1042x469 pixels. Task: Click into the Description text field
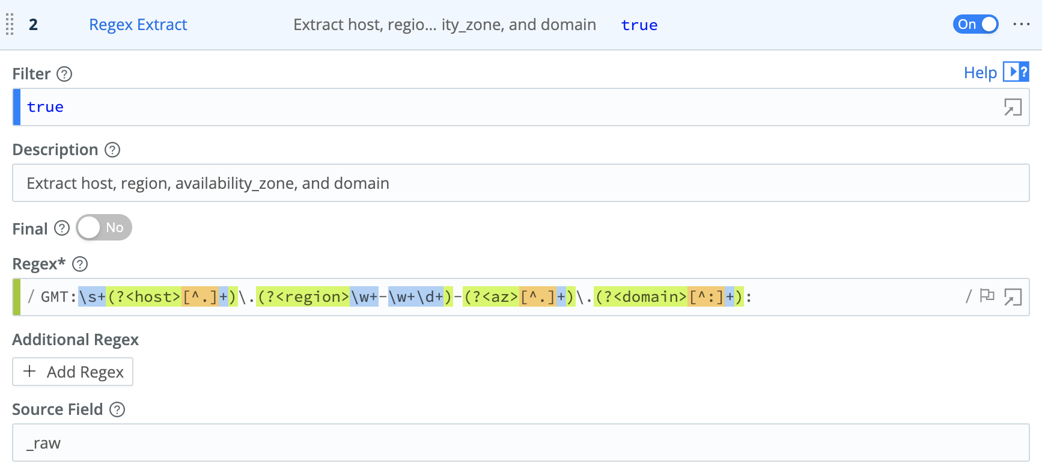pyautogui.click(x=520, y=183)
